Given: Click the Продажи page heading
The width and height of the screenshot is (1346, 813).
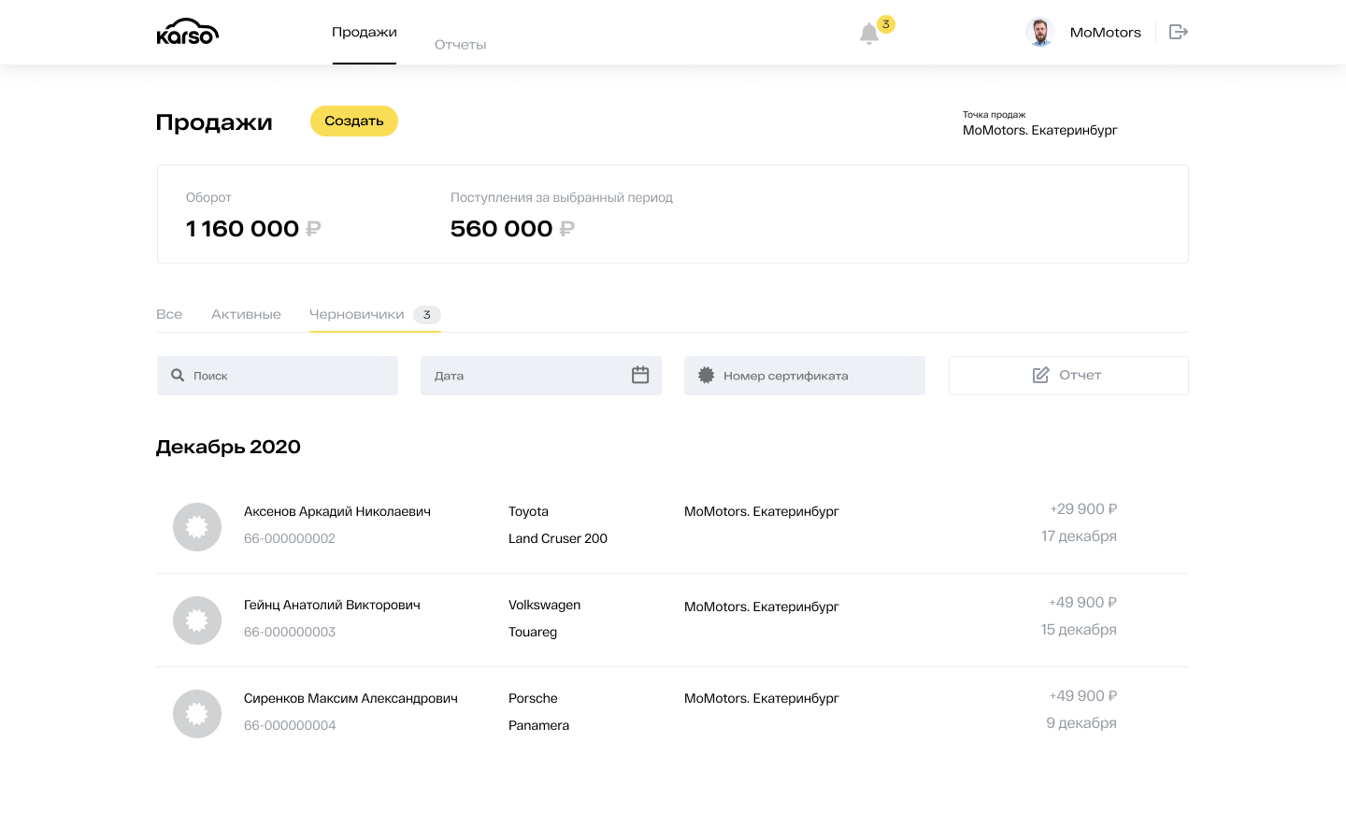Looking at the screenshot, I should [214, 122].
